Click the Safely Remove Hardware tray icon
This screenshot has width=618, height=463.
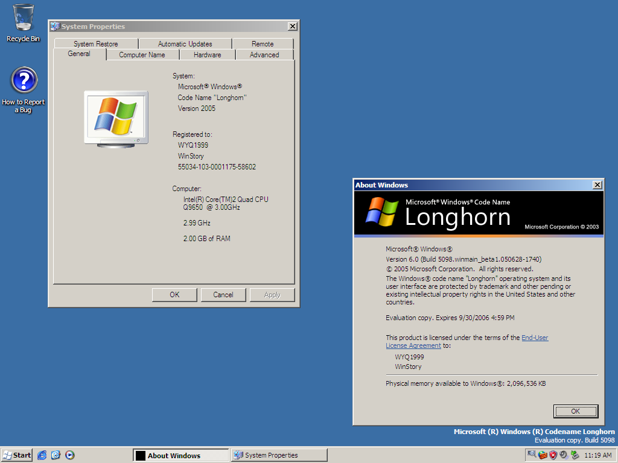(x=575, y=455)
